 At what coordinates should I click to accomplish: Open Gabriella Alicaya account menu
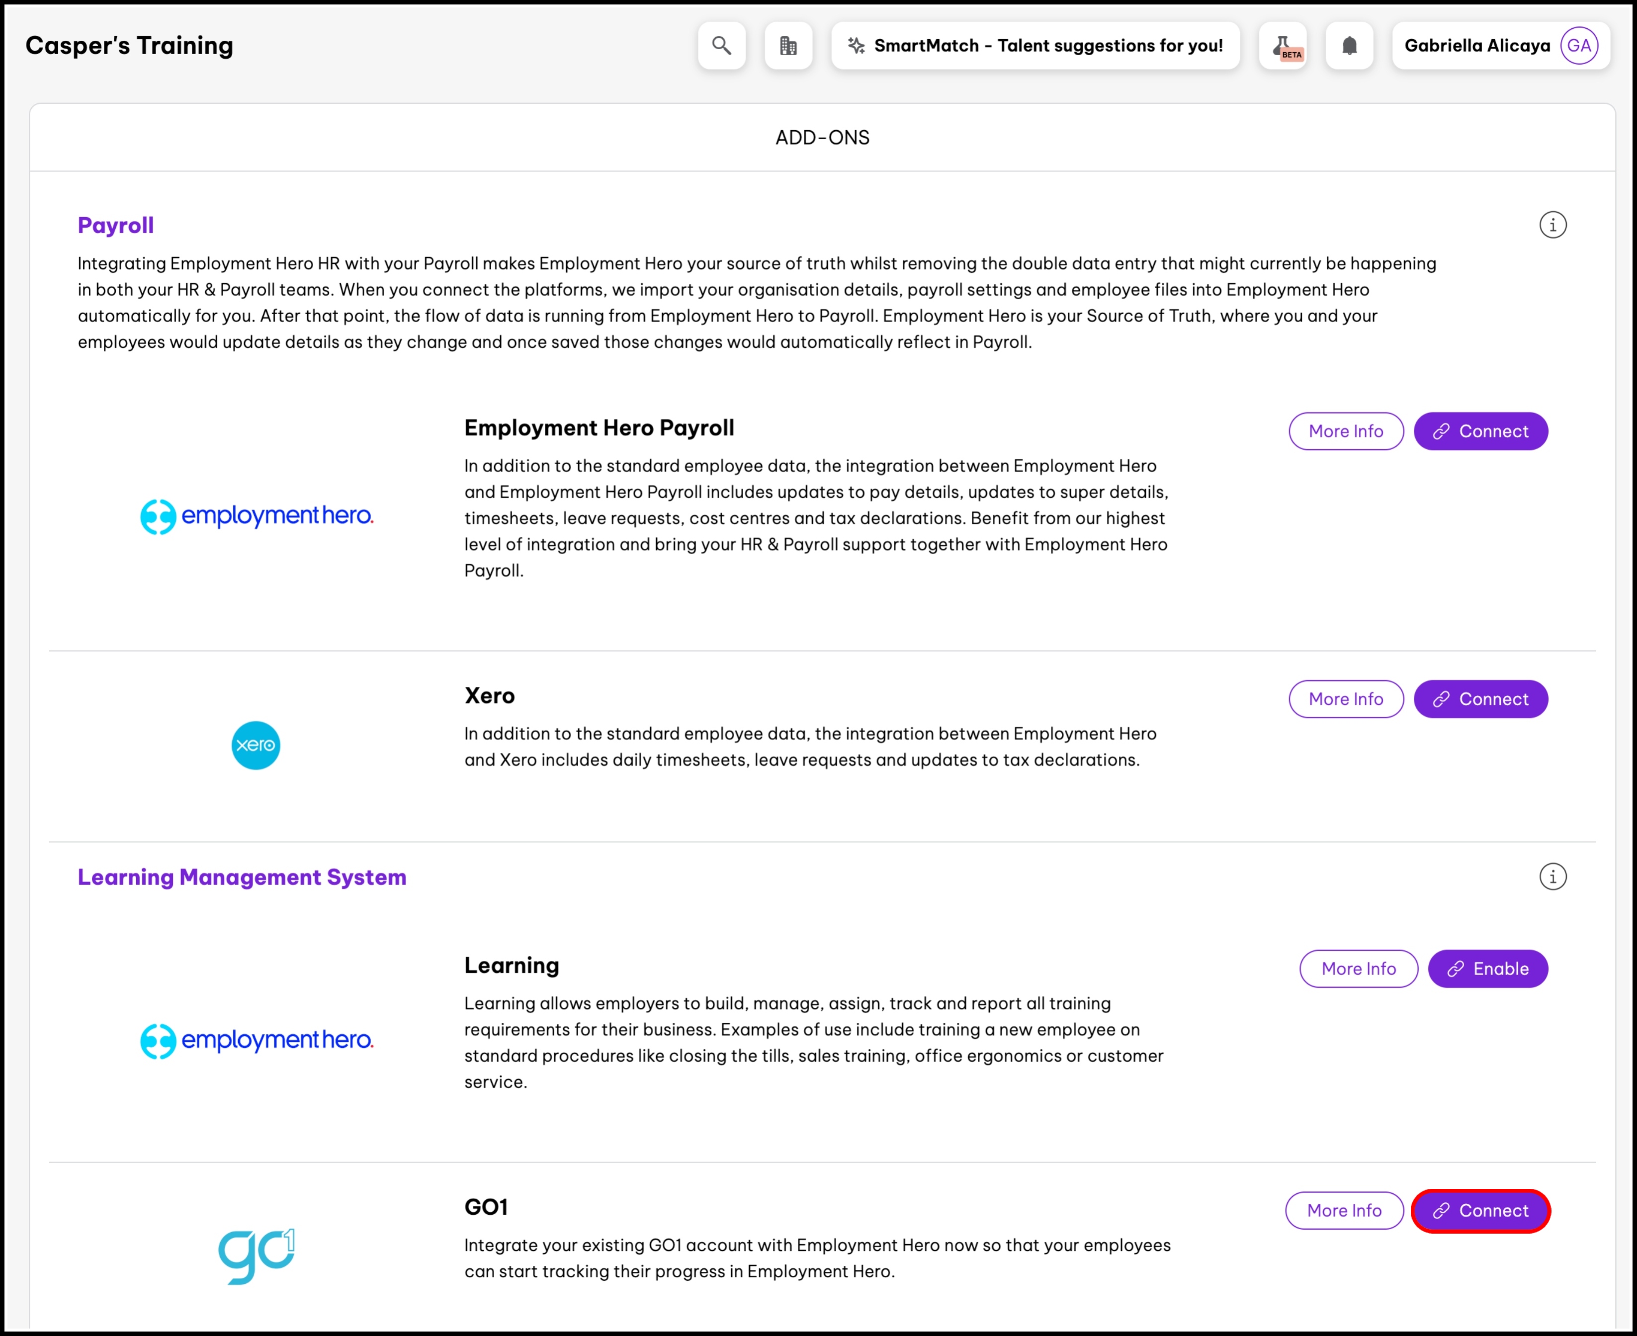(1476, 45)
